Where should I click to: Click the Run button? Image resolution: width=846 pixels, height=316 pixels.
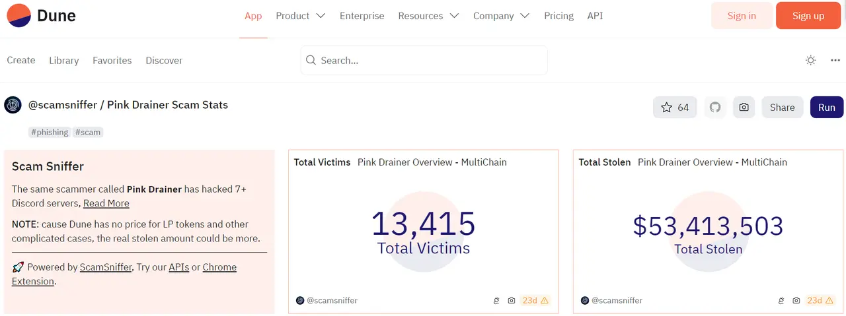click(x=827, y=107)
